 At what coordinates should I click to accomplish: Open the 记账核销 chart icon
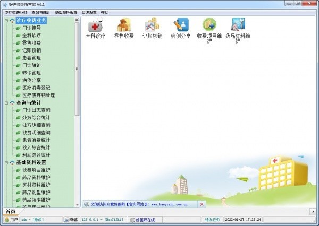tap(152, 25)
